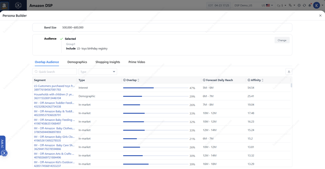The image size is (325, 169).
Task: Click the K user avatar
Action: pos(316,5)
